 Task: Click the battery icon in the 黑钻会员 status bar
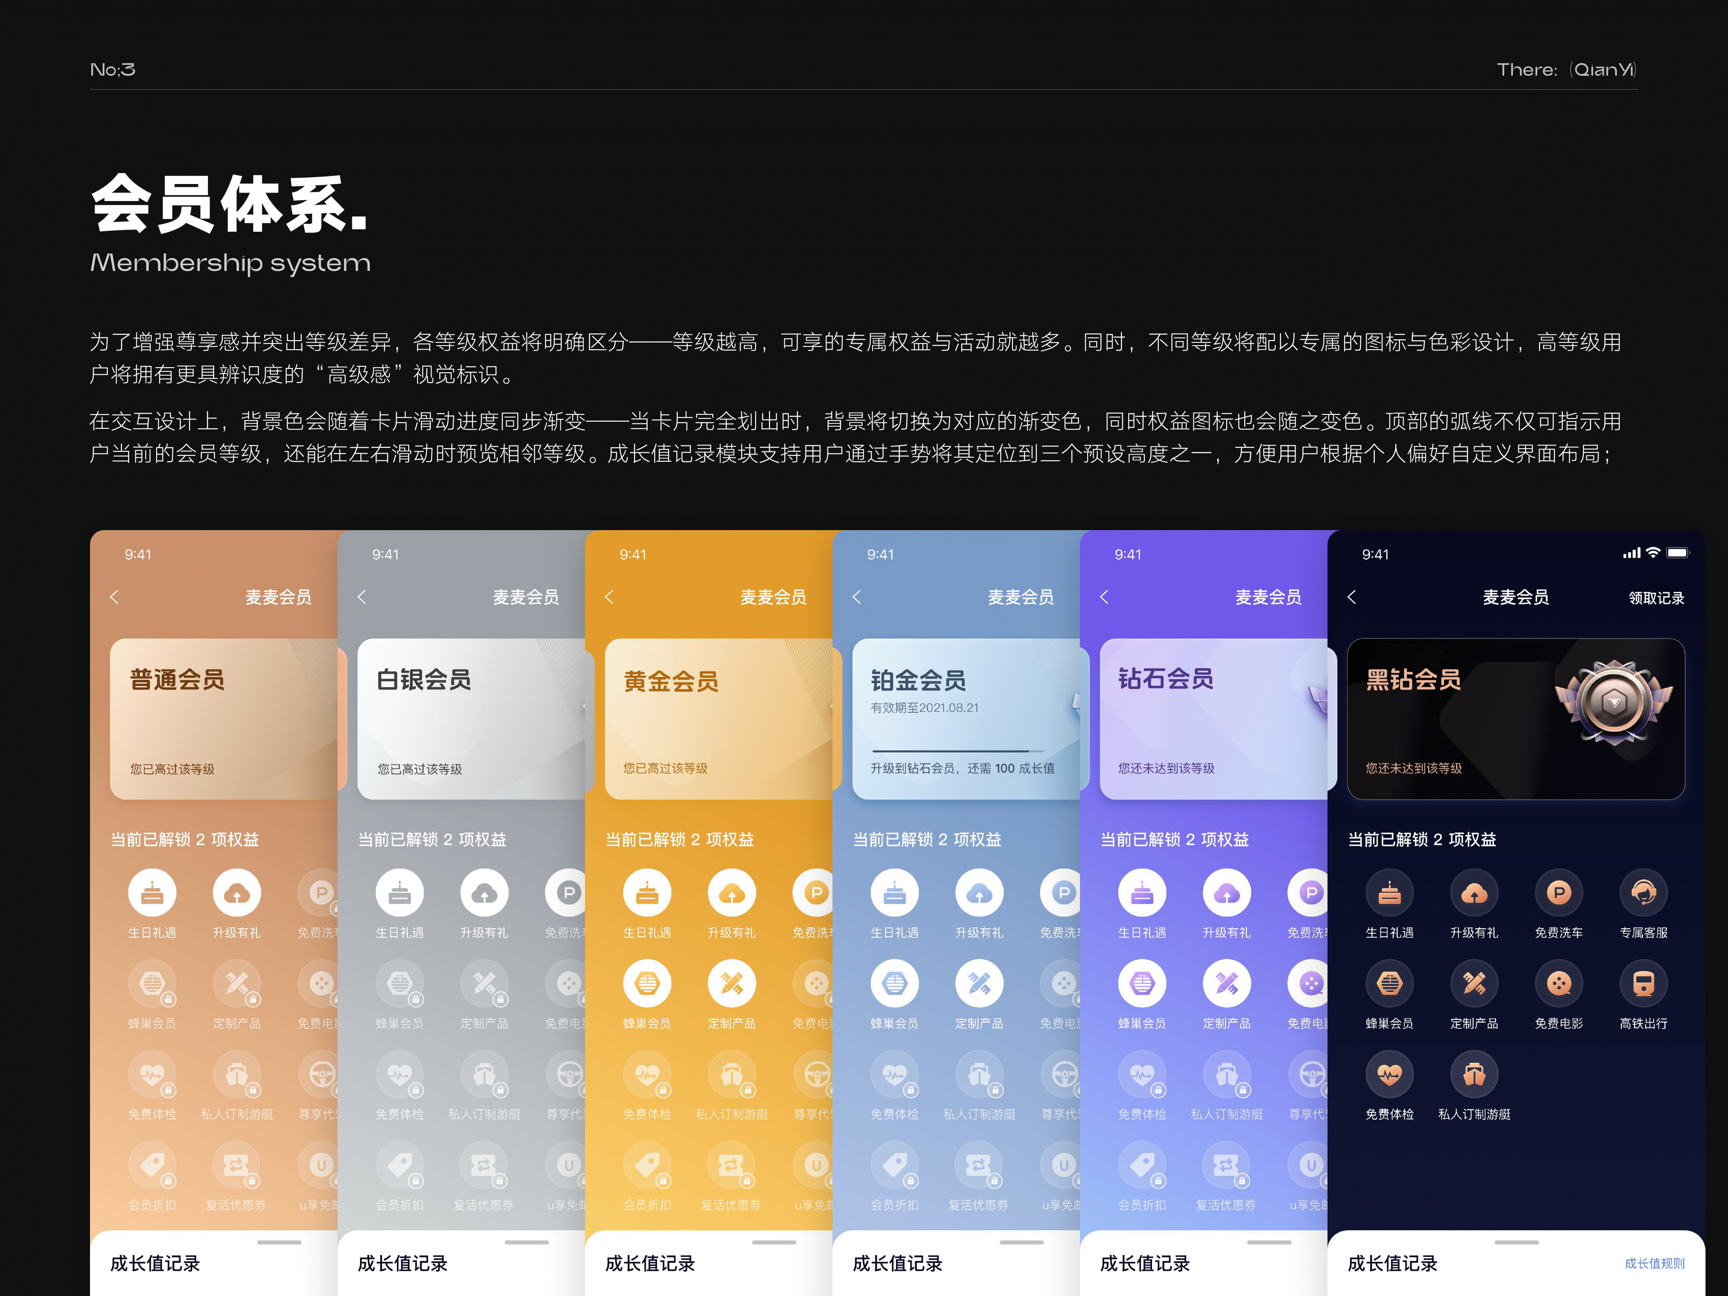click(x=1678, y=552)
